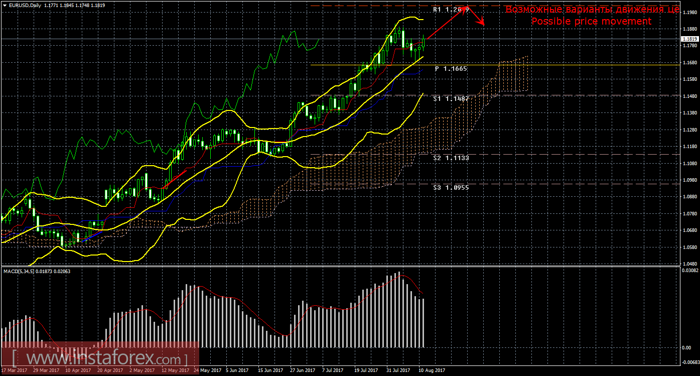This screenshot has height=376, width=700.
Task: Click the 'Possible price movement' caption
Action: [591, 21]
